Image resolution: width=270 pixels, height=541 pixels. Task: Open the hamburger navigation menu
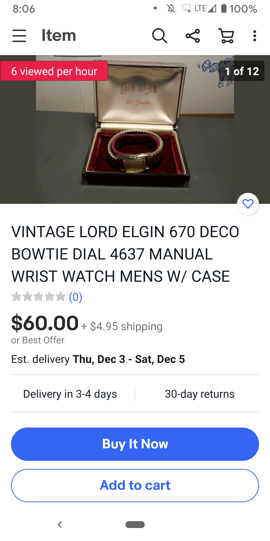pyautogui.click(x=19, y=36)
